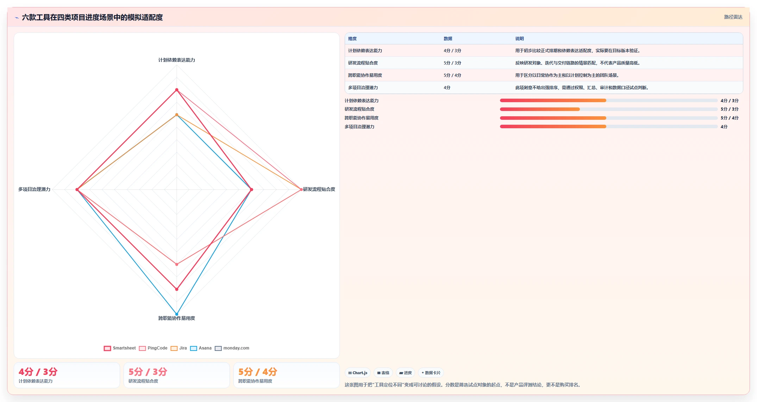Click radar axis label 跨职能协作易用度
757x402 pixels.
[x=177, y=318]
